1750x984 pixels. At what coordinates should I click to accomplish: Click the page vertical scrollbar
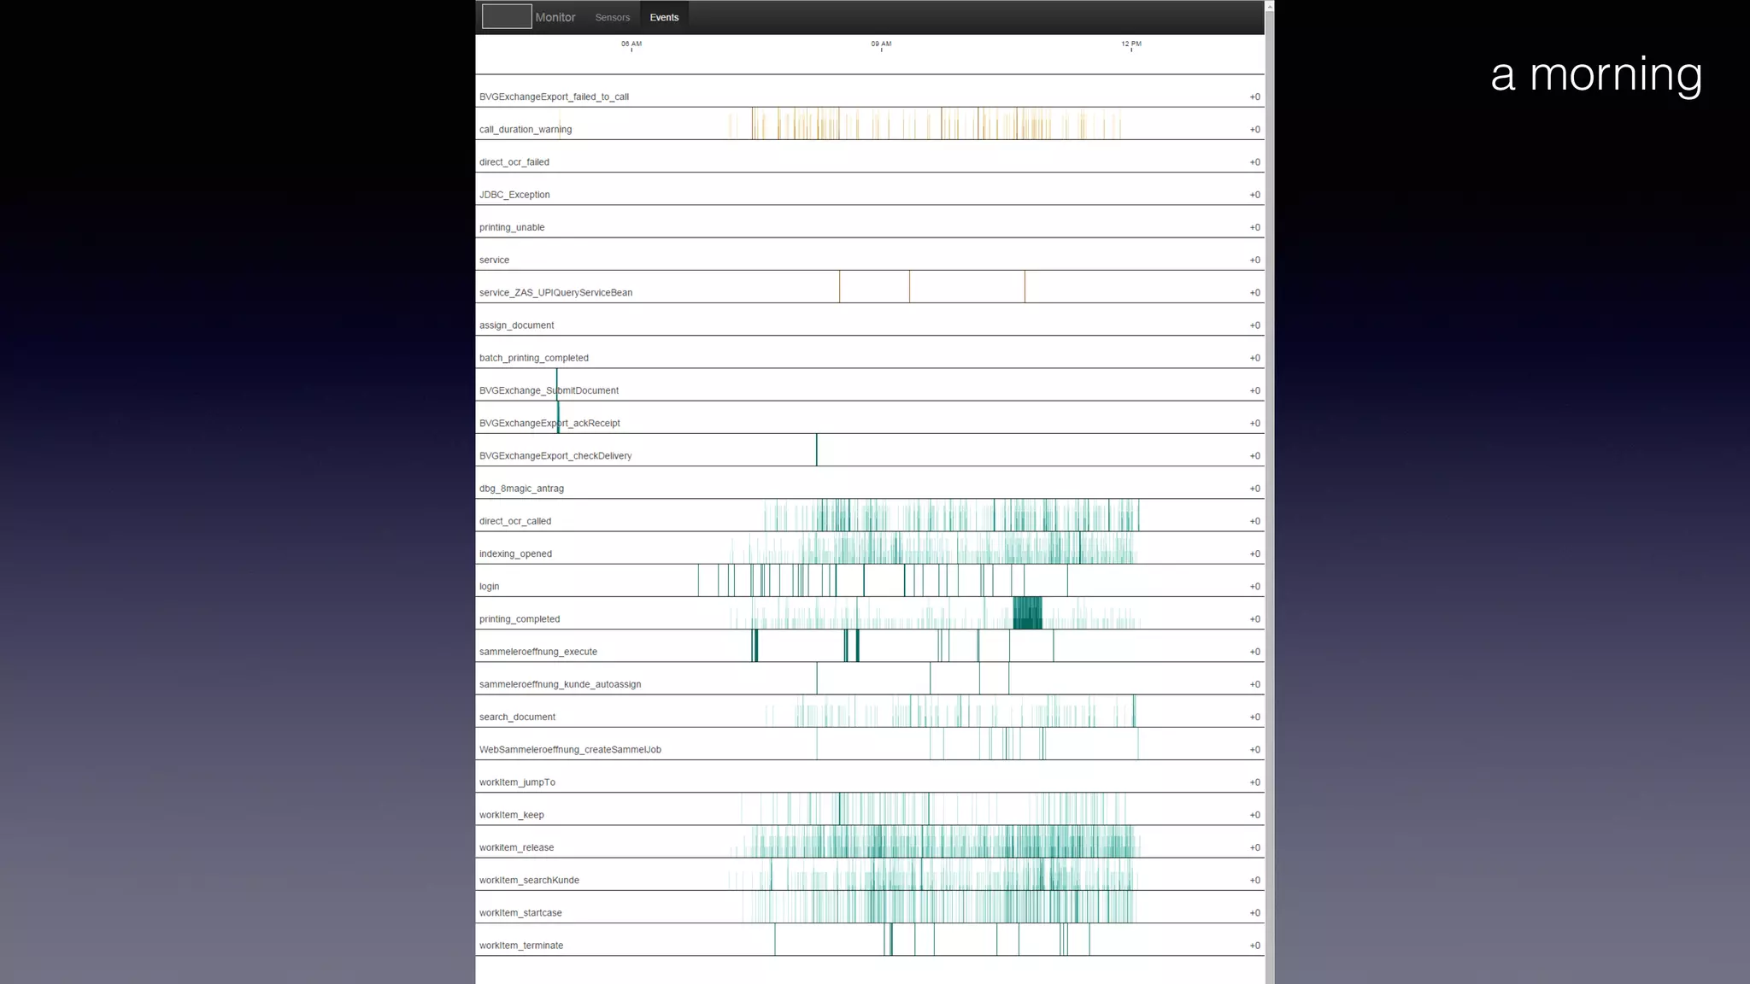(x=1269, y=492)
